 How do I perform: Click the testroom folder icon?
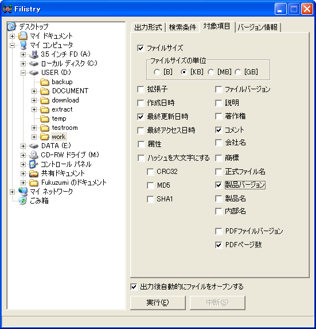[x=45, y=128]
